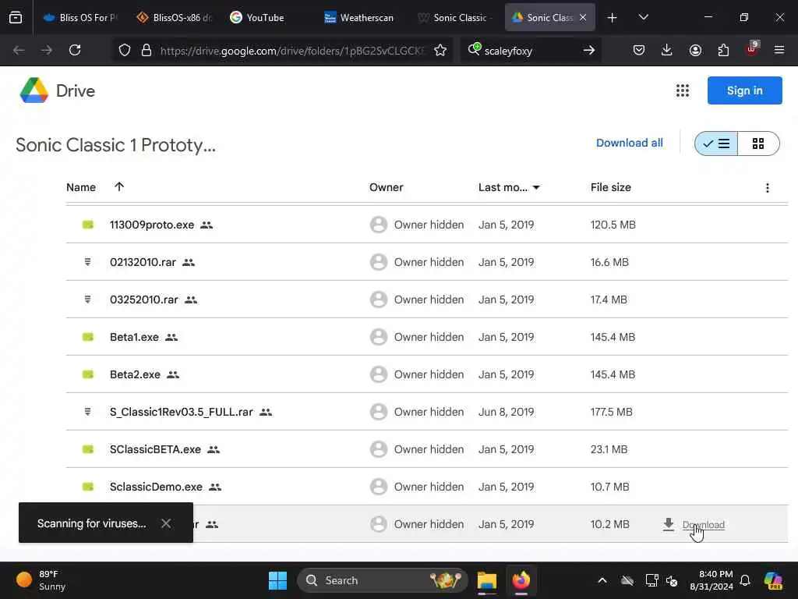Open clock and date 8:40 PM
The image size is (798, 599).
(x=711, y=580)
